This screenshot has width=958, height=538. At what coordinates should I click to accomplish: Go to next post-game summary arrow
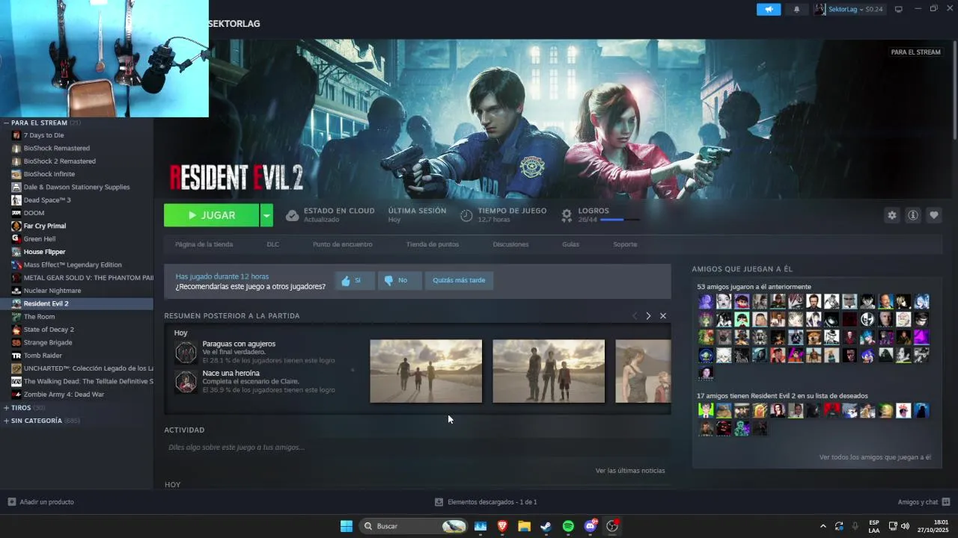(648, 316)
